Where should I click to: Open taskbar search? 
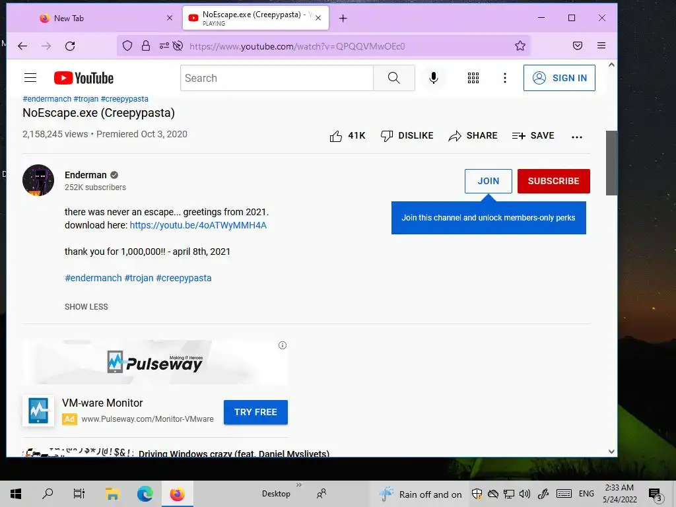click(48, 494)
